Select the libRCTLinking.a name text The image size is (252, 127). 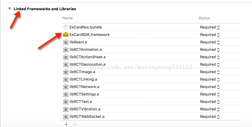[x=83, y=79]
